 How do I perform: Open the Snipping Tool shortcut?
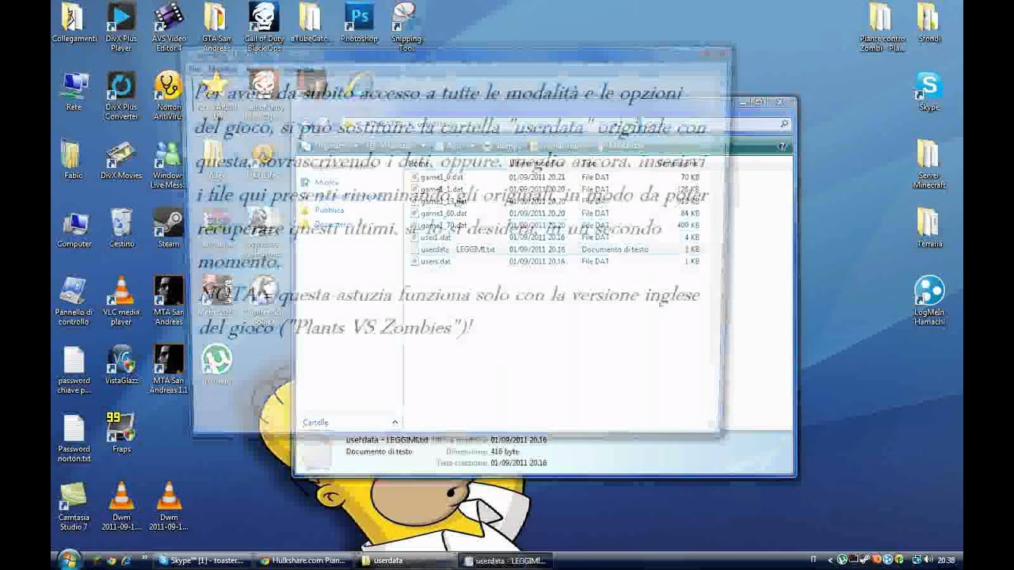tap(406, 27)
